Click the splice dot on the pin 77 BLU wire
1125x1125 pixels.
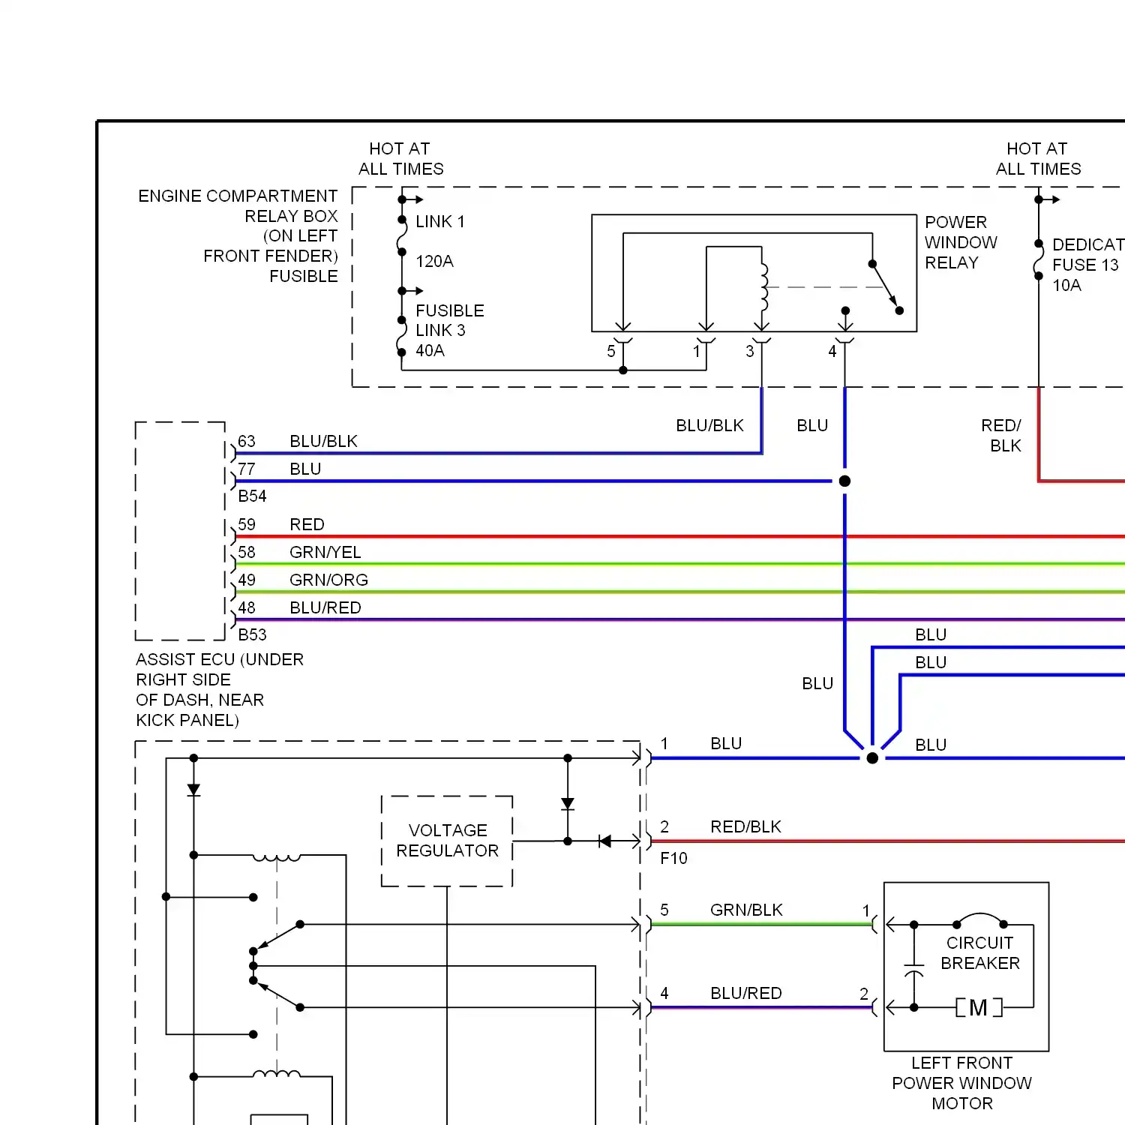844,481
